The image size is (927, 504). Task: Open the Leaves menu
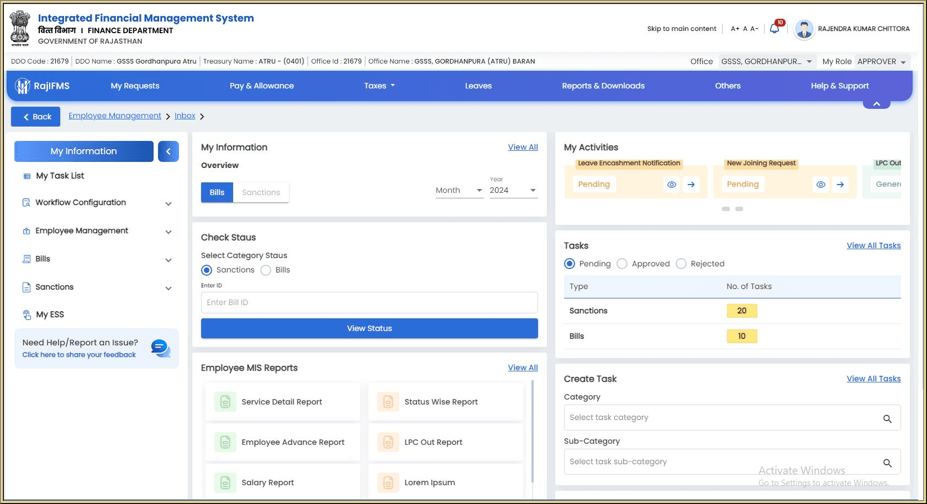pos(478,86)
